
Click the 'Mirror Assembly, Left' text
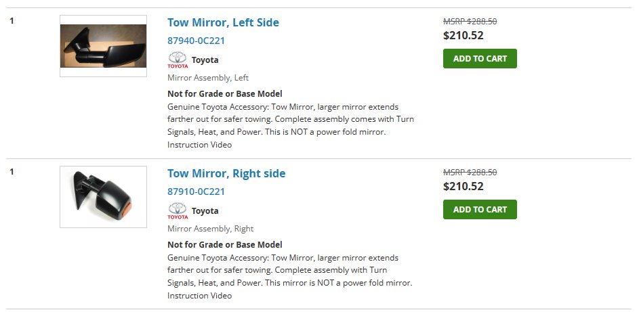click(x=207, y=78)
